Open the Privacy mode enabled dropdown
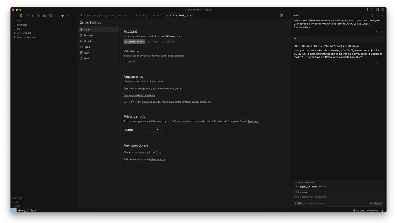The height and width of the screenshot is (223, 397). [142, 130]
